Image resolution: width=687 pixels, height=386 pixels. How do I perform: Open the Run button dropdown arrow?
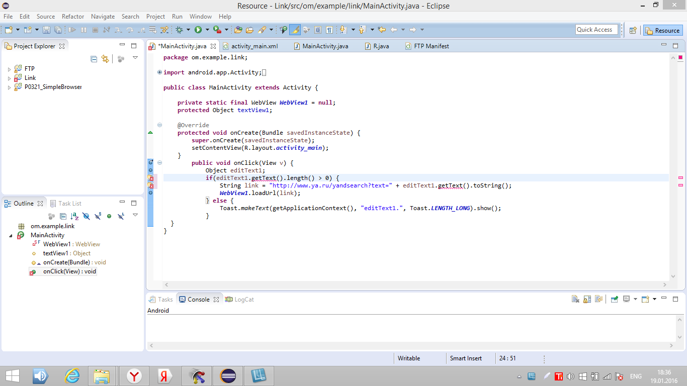[x=206, y=30]
